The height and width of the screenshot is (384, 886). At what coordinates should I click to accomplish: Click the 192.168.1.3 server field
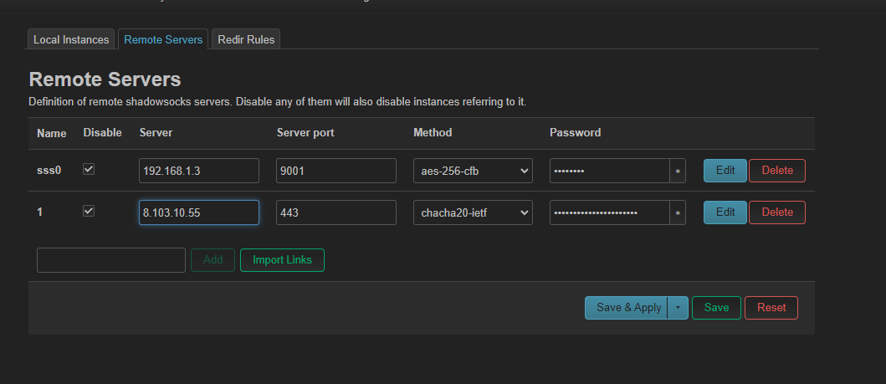(199, 171)
